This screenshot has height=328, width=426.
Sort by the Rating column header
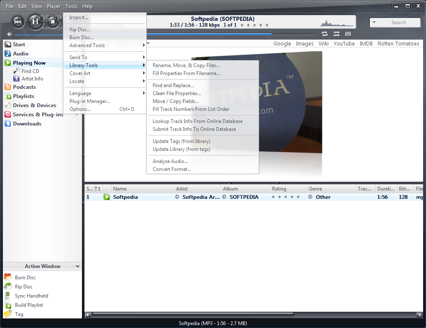[x=288, y=189]
